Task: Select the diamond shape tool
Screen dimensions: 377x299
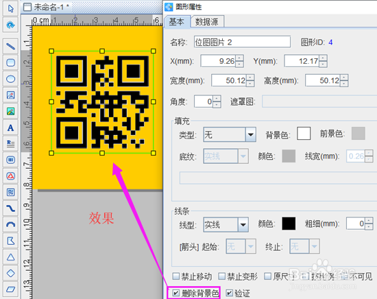Action: pos(10,273)
